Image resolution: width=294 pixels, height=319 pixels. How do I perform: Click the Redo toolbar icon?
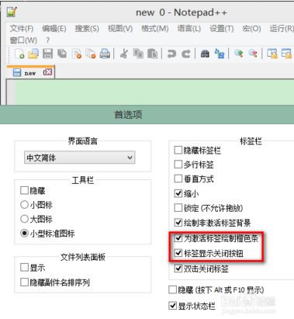185,54
